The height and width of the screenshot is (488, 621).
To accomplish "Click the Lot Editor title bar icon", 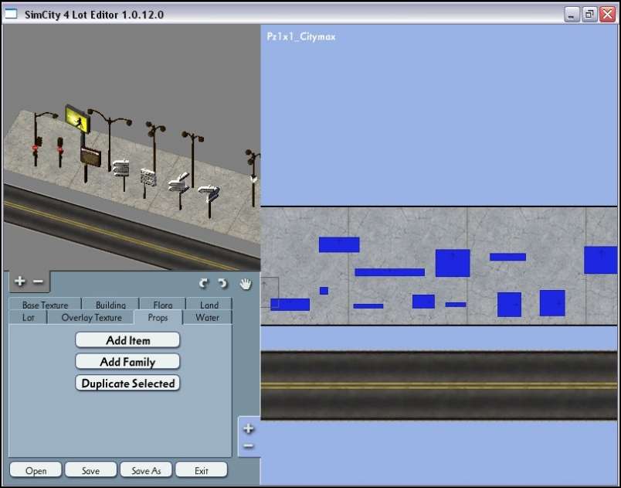I will coord(11,14).
